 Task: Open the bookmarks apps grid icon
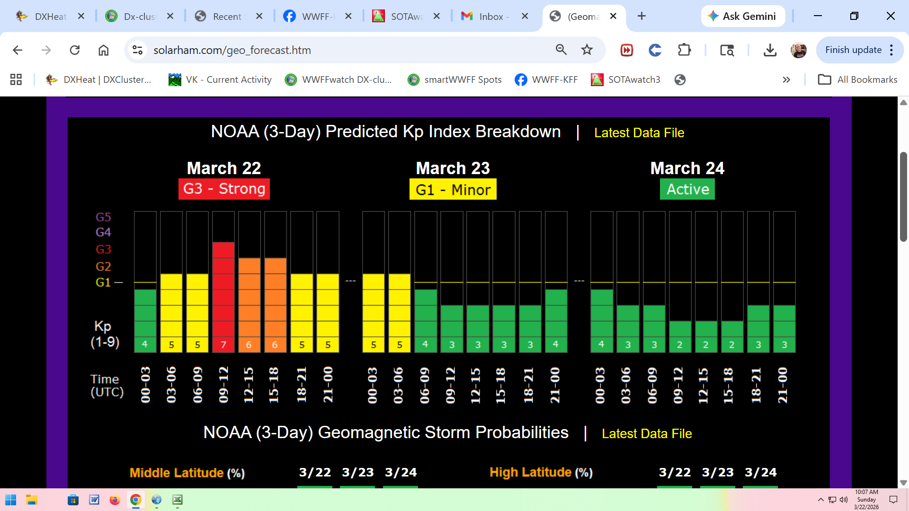pos(16,79)
